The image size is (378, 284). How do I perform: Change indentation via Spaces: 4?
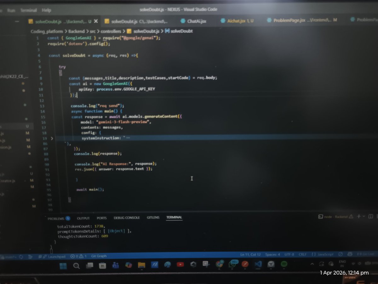272,255
